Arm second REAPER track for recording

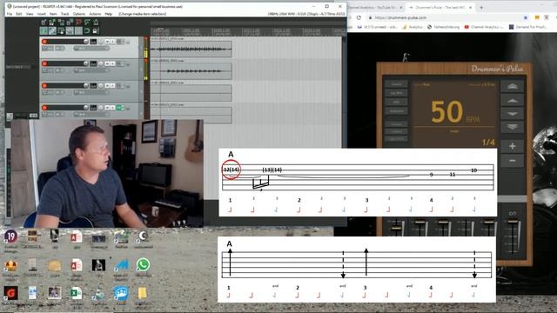click(44, 63)
